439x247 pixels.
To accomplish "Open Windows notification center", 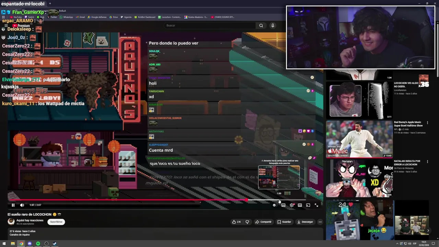I will click(433, 244).
